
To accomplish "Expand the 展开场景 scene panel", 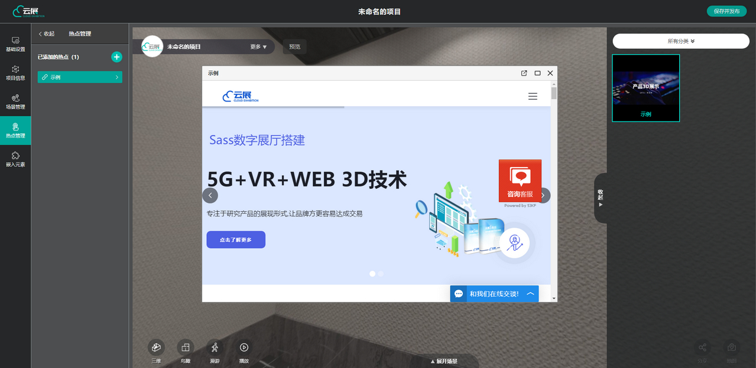I will point(443,361).
